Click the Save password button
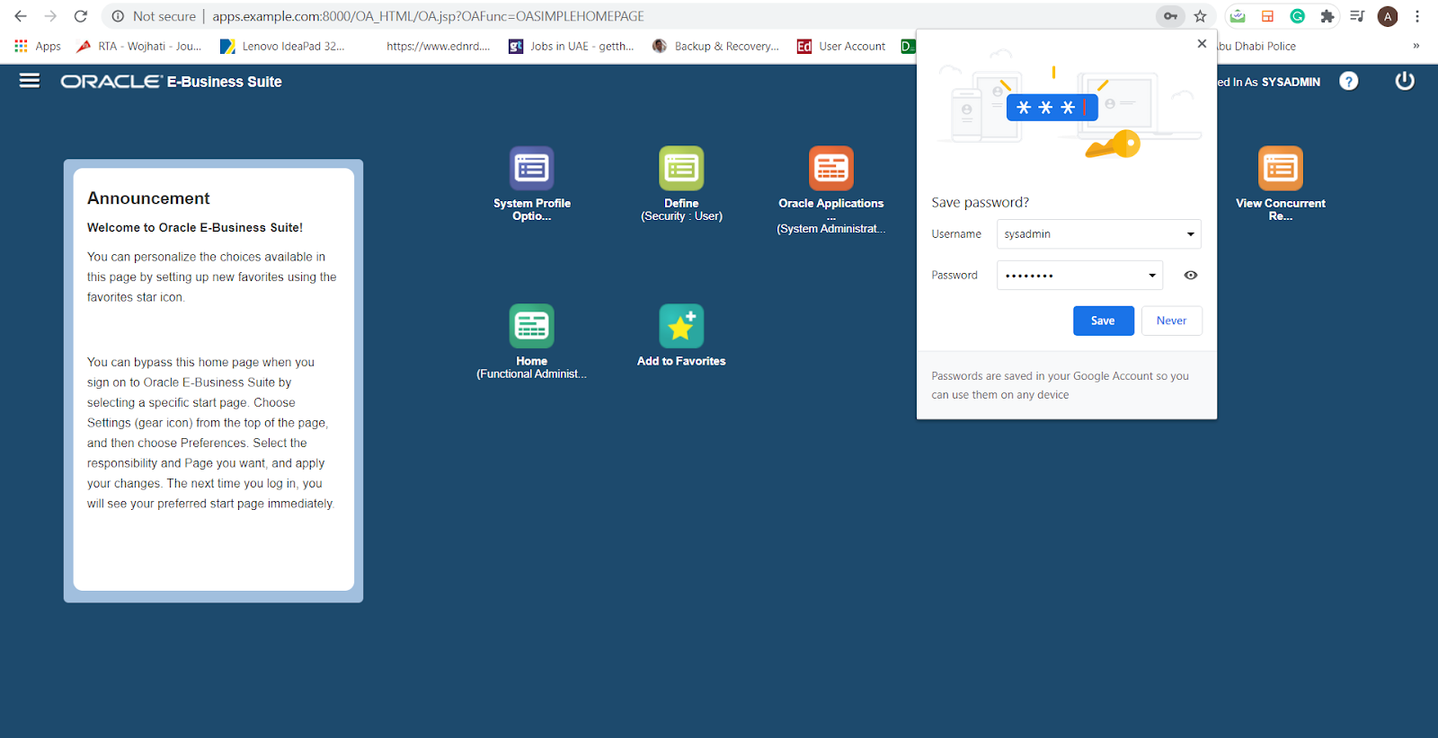This screenshot has height=738, width=1438. (x=1103, y=321)
